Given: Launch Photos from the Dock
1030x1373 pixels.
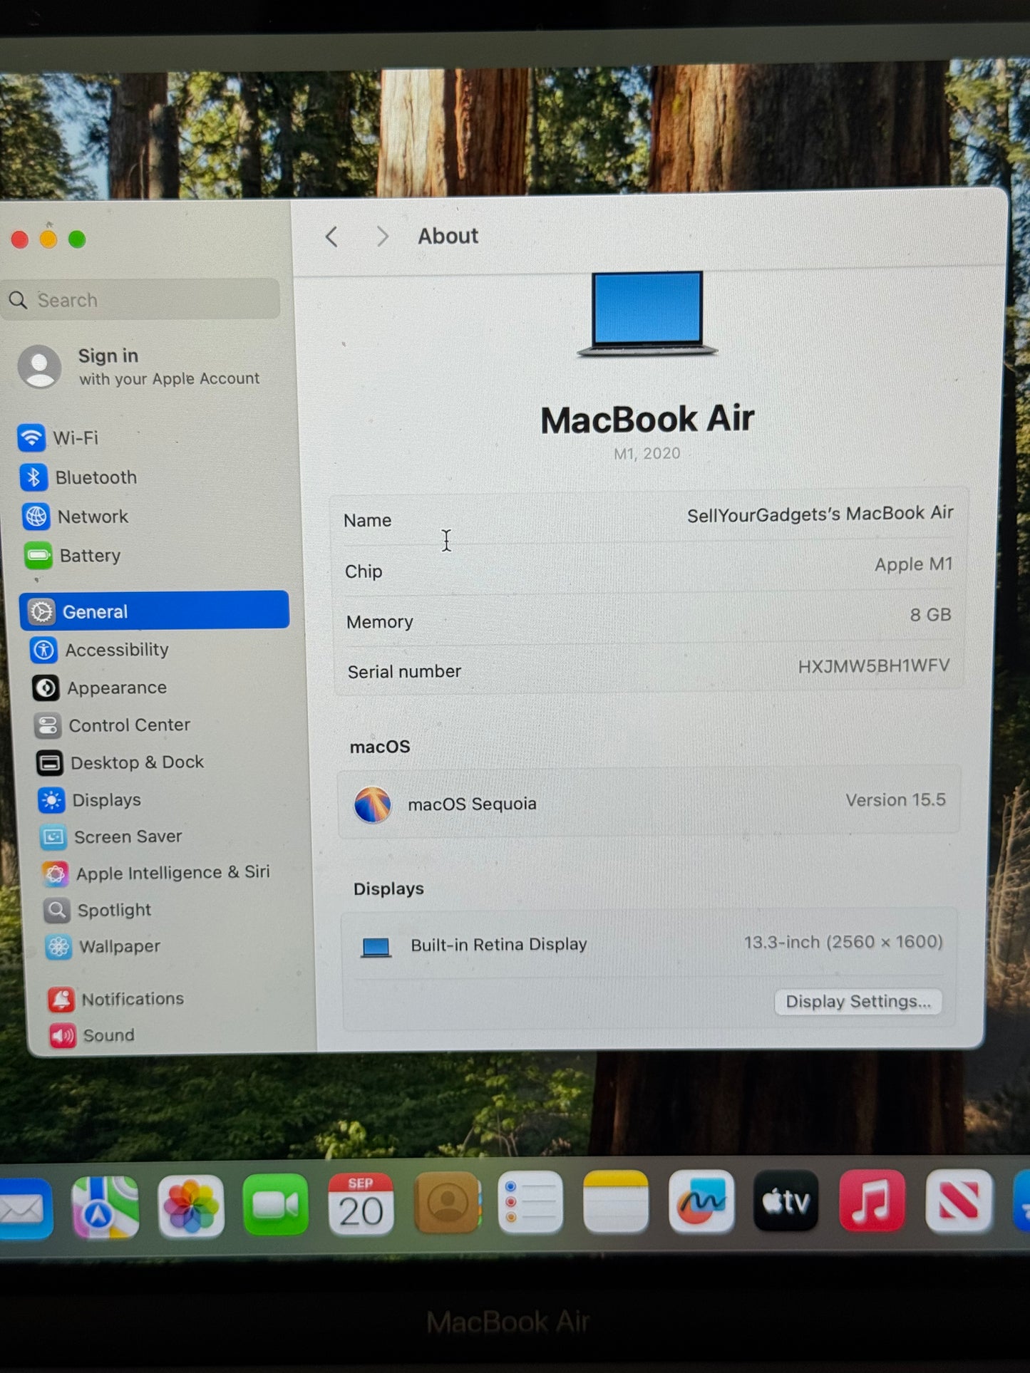Looking at the screenshot, I should [x=191, y=1206].
